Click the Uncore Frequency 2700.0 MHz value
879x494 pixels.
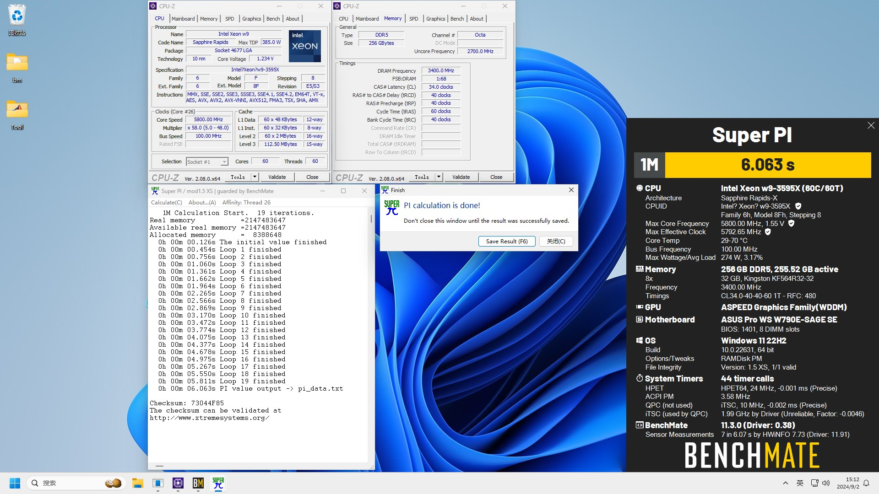[x=480, y=51]
